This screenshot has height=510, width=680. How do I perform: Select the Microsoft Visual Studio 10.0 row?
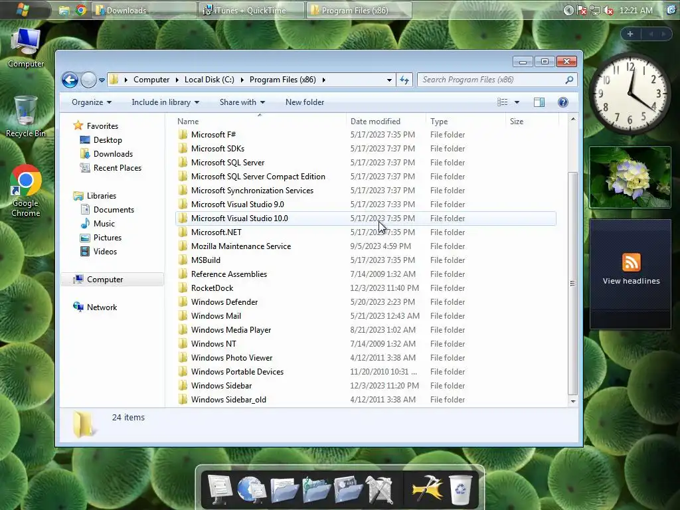pos(366,218)
